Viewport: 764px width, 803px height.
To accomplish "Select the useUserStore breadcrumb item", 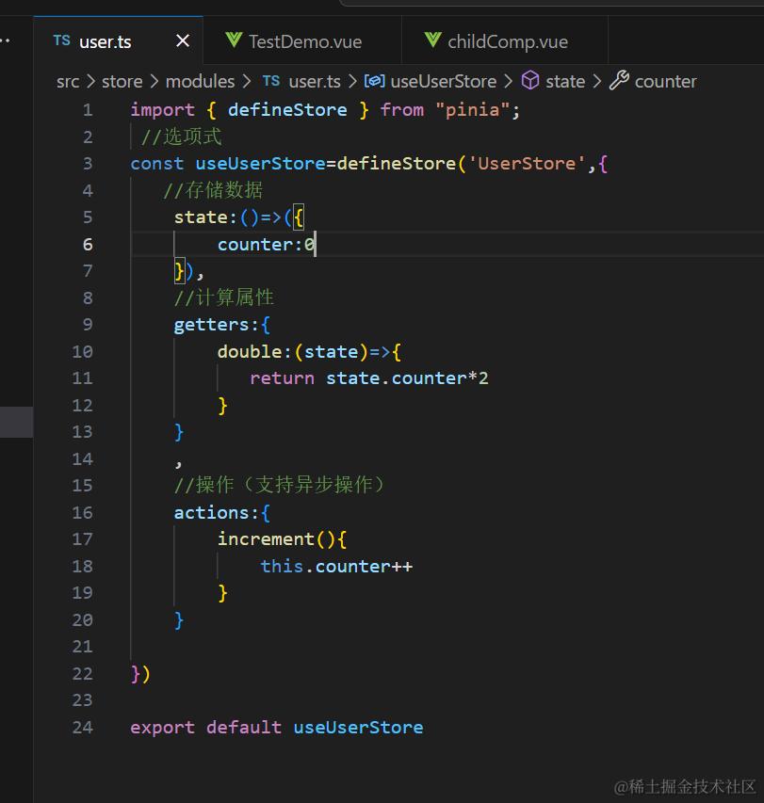I will [443, 81].
